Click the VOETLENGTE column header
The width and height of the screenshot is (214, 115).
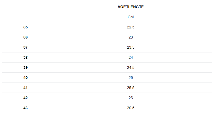click(x=131, y=7)
